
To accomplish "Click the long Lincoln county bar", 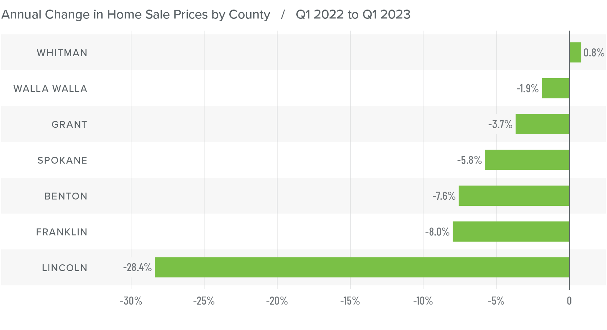I will click(362, 267).
